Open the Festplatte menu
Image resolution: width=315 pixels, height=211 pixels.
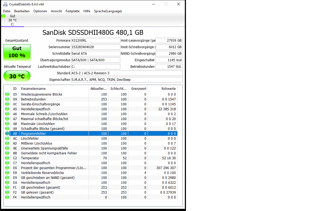click(72, 11)
